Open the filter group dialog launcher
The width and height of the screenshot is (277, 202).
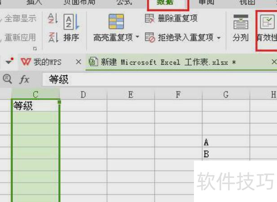click(x=35, y=48)
